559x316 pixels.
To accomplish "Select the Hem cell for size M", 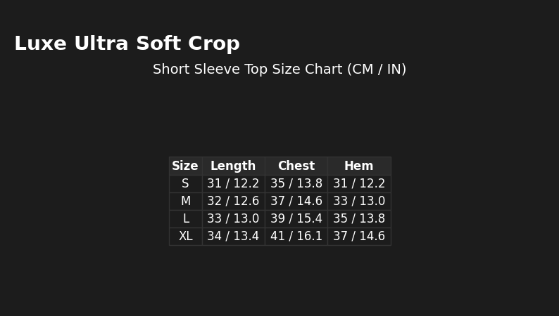I will tap(359, 202).
